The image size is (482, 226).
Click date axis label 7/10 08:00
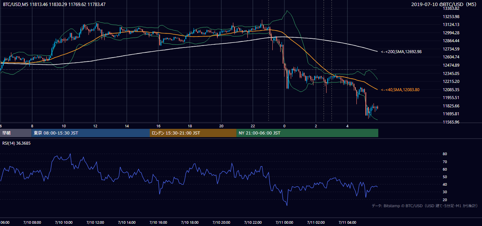click(x=32, y=223)
